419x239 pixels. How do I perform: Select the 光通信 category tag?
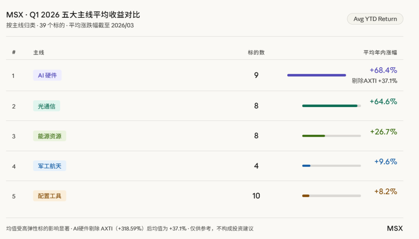(47, 106)
